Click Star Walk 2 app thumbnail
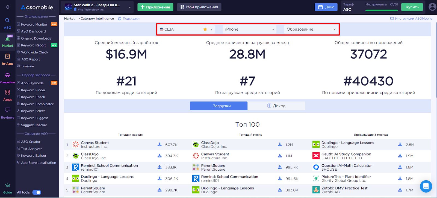 (x=68, y=7)
